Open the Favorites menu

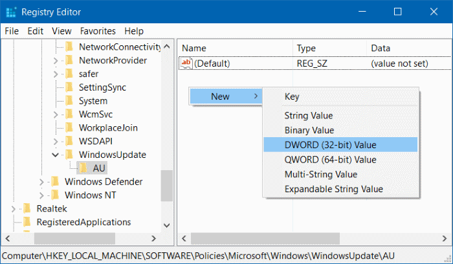(98, 31)
